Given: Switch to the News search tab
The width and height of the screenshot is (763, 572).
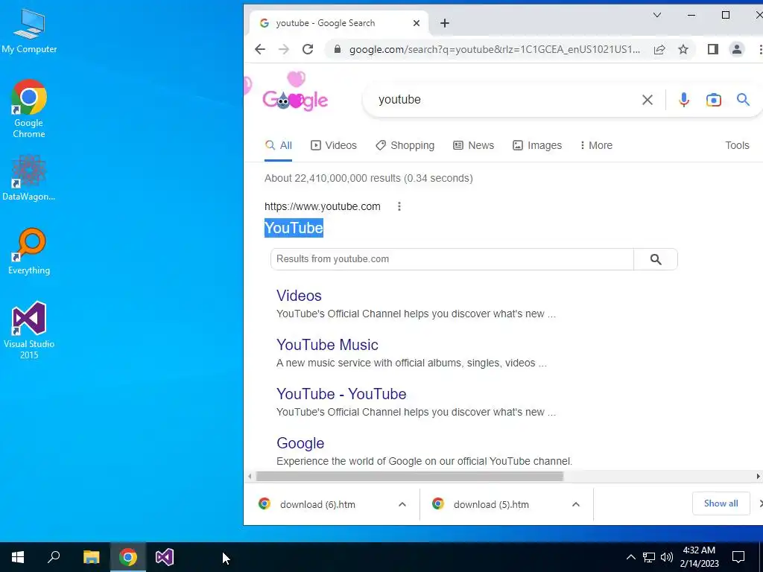Looking at the screenshot, I should click(x=473, y=145).
